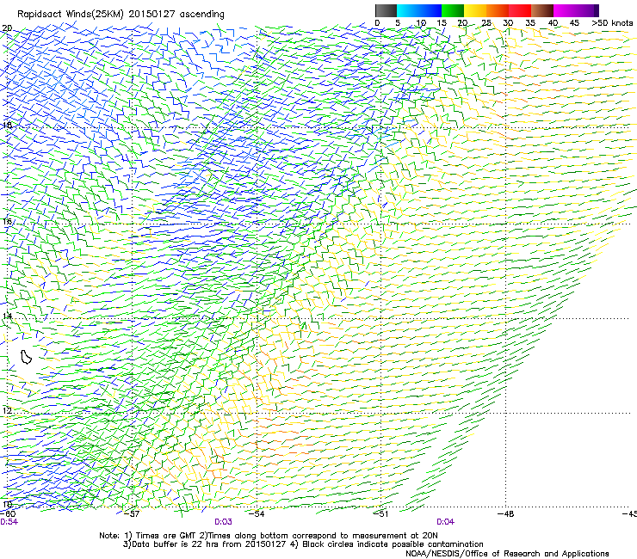
Task: Click the Barbados island outline on map
Action: pos(26,357)
